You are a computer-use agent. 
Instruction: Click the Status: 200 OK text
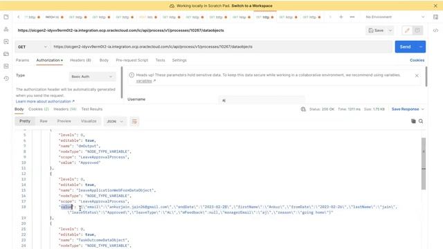(322, 109)
